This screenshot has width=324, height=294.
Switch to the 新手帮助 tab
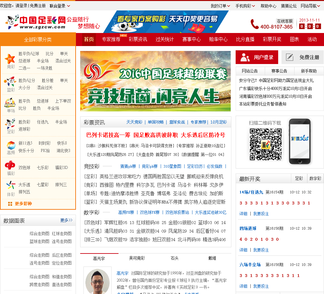pyautogui.click(x=309, y=71)
